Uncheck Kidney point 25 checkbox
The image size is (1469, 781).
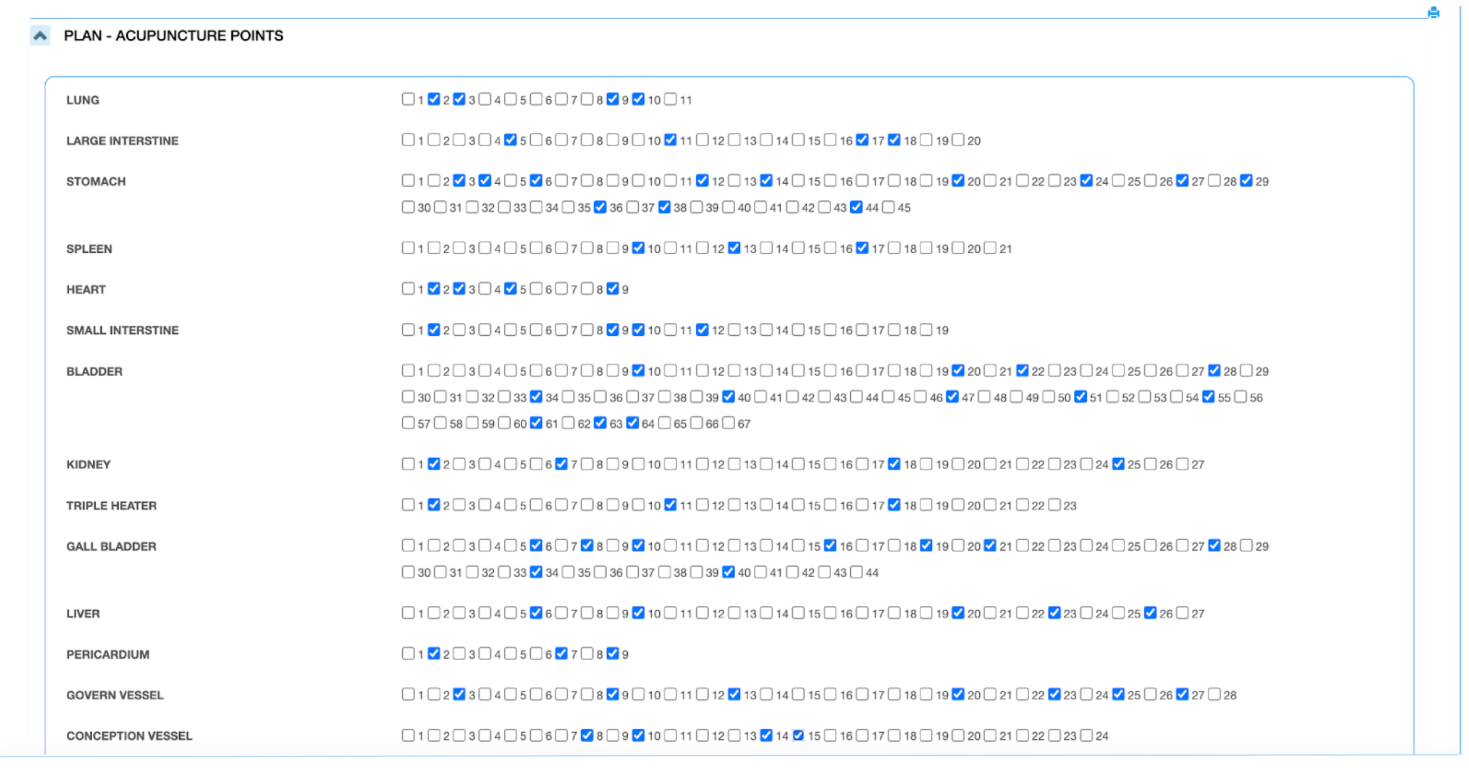pyautogui.click(x=1118, y=464)
